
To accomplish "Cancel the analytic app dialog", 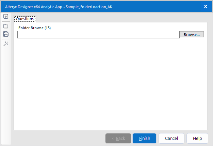I will [x=171, y=139].
